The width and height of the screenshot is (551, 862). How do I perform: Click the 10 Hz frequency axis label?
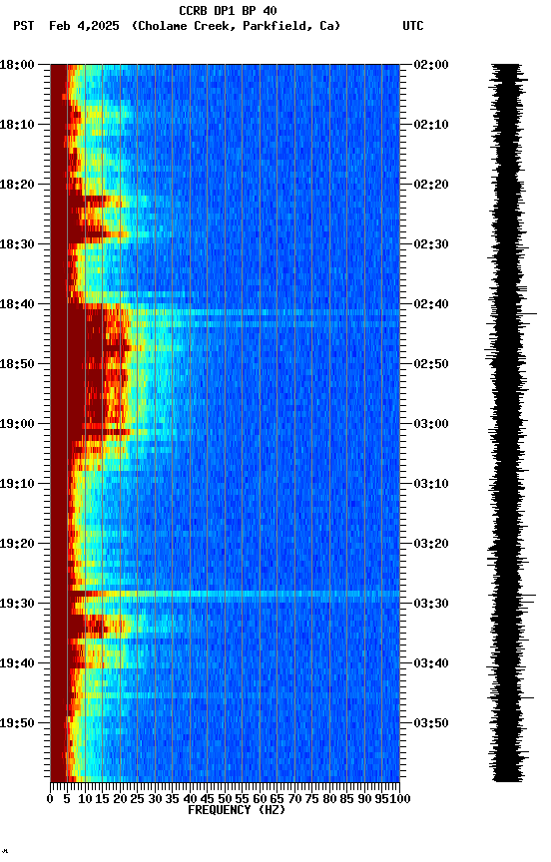85,799
